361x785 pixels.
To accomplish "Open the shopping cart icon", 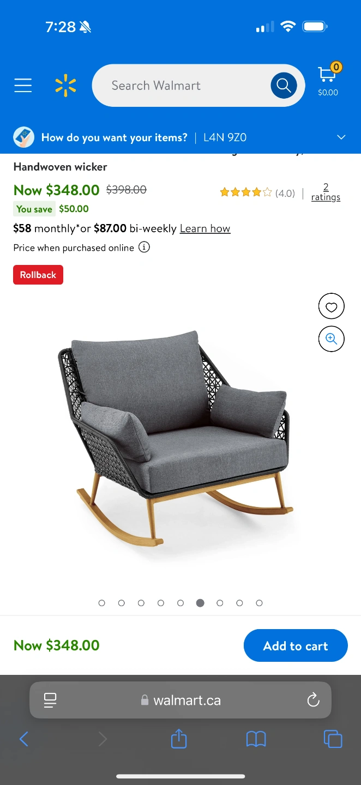I will tap(328, 80).
